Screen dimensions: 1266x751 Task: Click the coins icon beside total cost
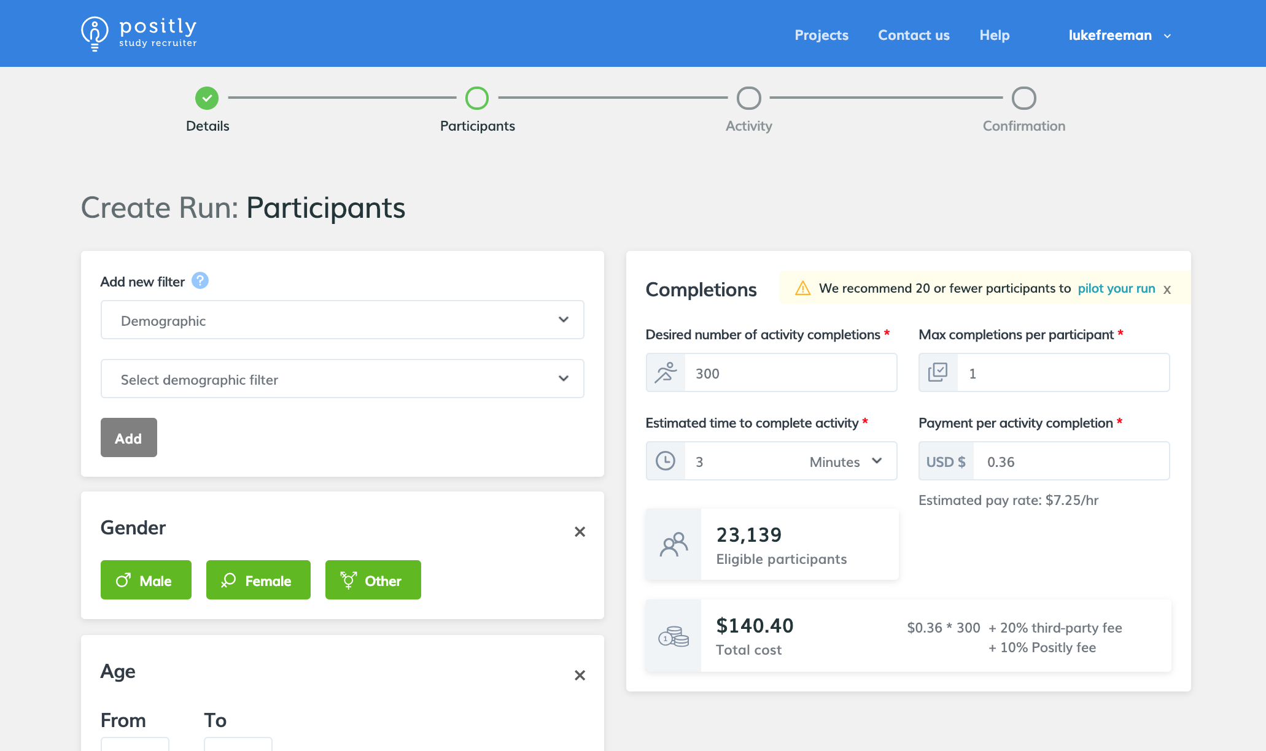[x=674, y=636]
